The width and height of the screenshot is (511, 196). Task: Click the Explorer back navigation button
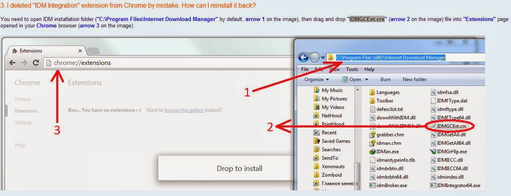click(303, 58)
